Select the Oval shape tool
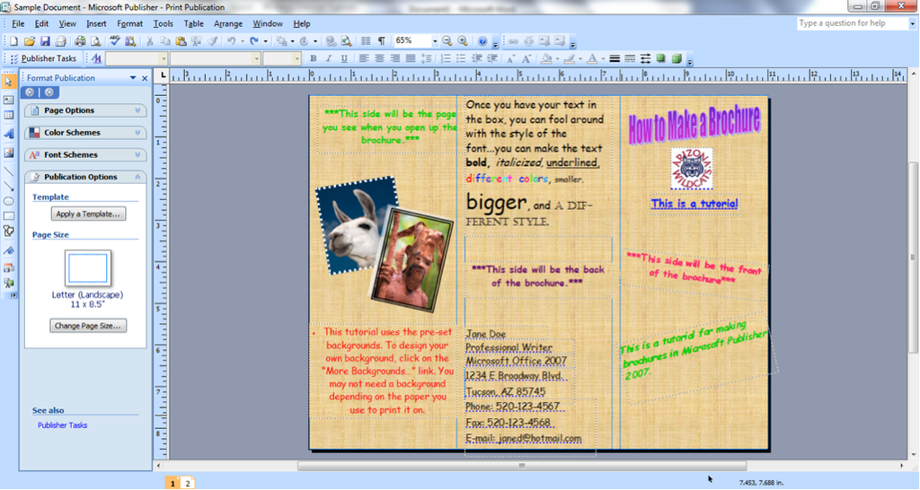 coord(9,200)
